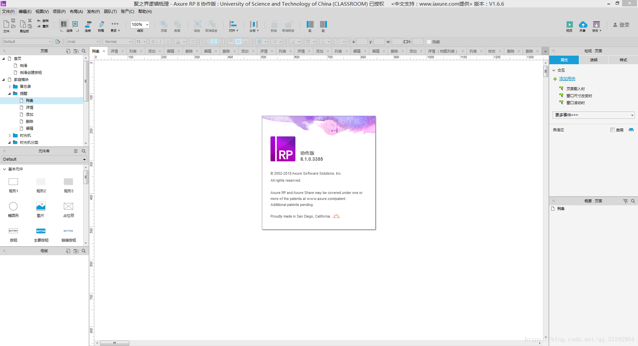
Task: Click the bring to top (顶层) icon
Action: pyautogui.click(x=164, y=24)
